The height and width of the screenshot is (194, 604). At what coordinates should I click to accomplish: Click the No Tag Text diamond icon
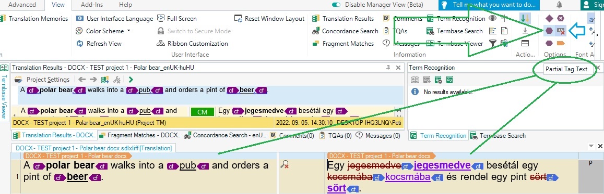point(549,18)
